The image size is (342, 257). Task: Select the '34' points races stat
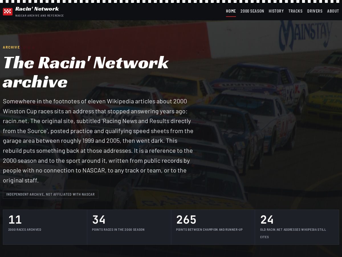click(x=129, y=227)
